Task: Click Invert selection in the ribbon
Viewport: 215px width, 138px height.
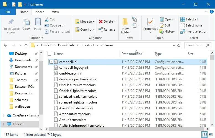Action: [x=194, y=31]
